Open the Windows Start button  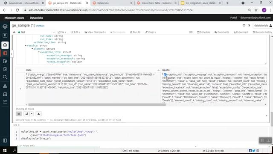(x=5, y=150)
